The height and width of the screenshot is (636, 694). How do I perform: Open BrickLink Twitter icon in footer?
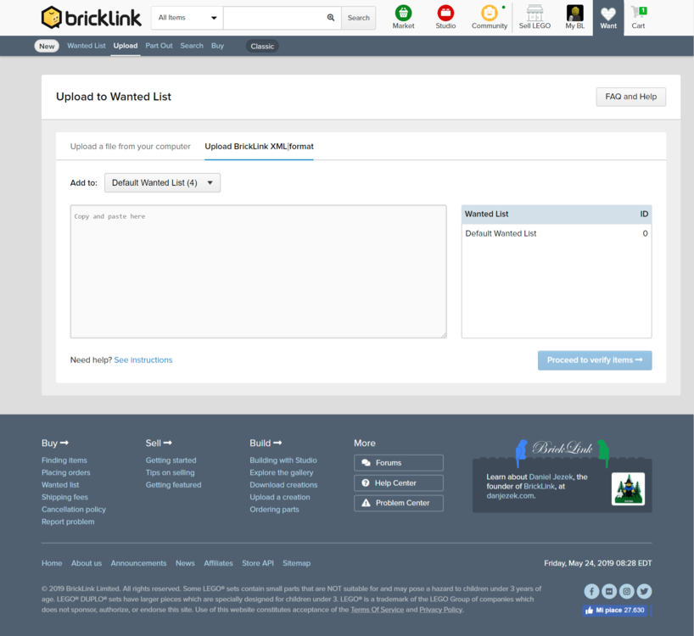pos(644,591)
